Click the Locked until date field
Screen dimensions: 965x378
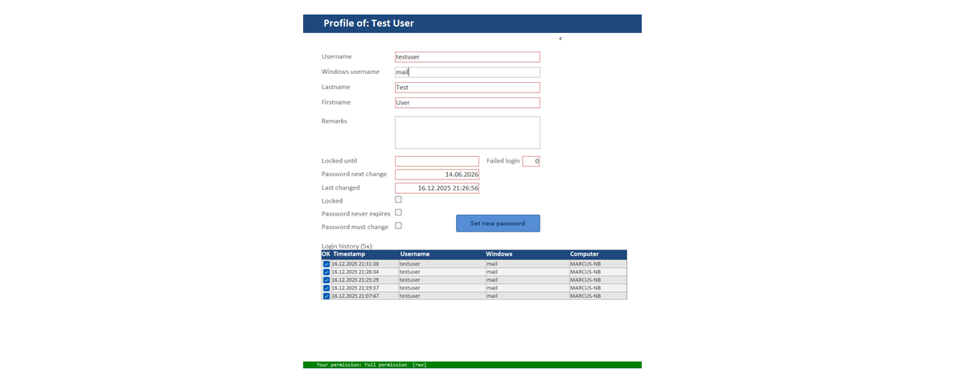(x=437, y=162)
